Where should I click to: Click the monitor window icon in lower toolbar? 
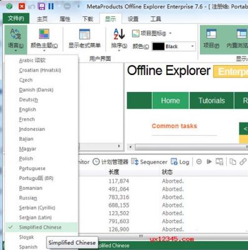[x=219, y=162]
